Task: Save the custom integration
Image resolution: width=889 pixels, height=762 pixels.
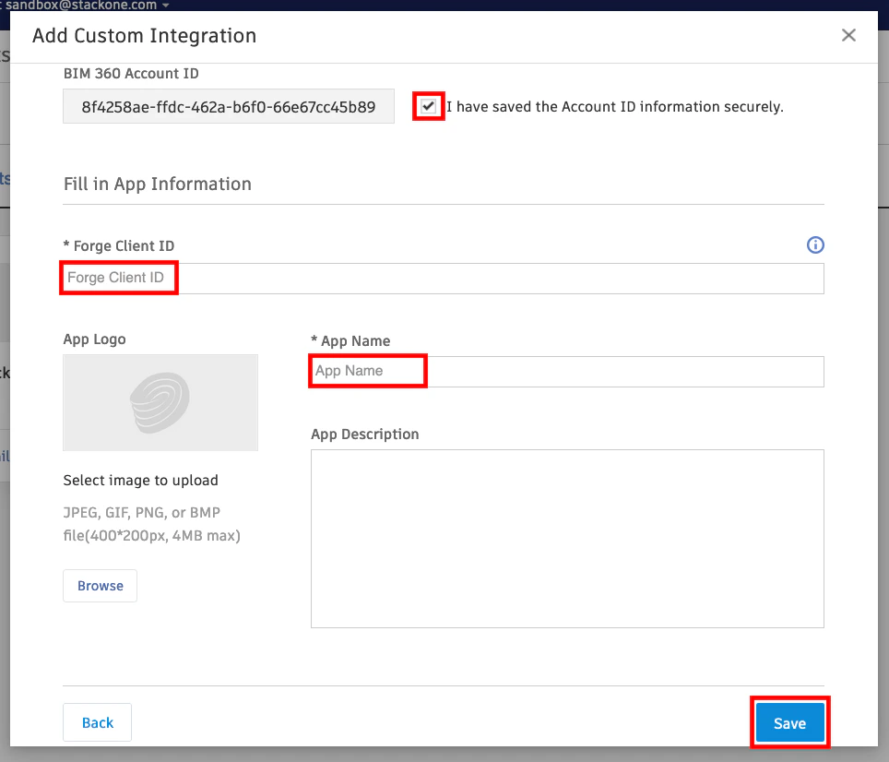Action: (789, 722)
